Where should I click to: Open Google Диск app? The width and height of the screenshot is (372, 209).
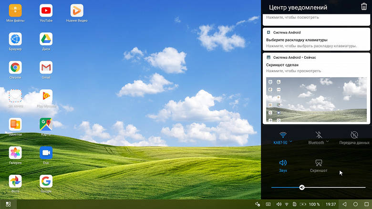click(x=46, y=39)
